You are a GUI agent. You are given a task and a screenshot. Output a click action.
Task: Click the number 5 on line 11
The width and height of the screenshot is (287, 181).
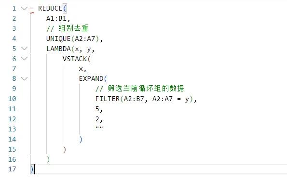pyautogui.click(x=97, y=109)
